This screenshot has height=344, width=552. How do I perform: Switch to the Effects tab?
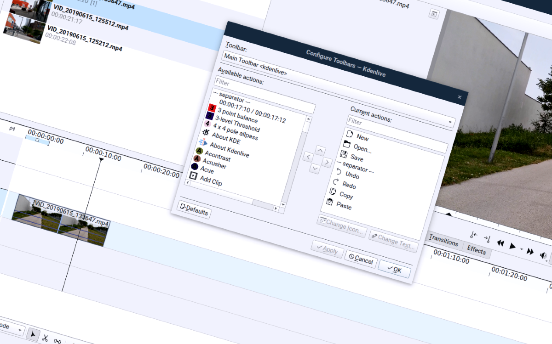[476, 250]
